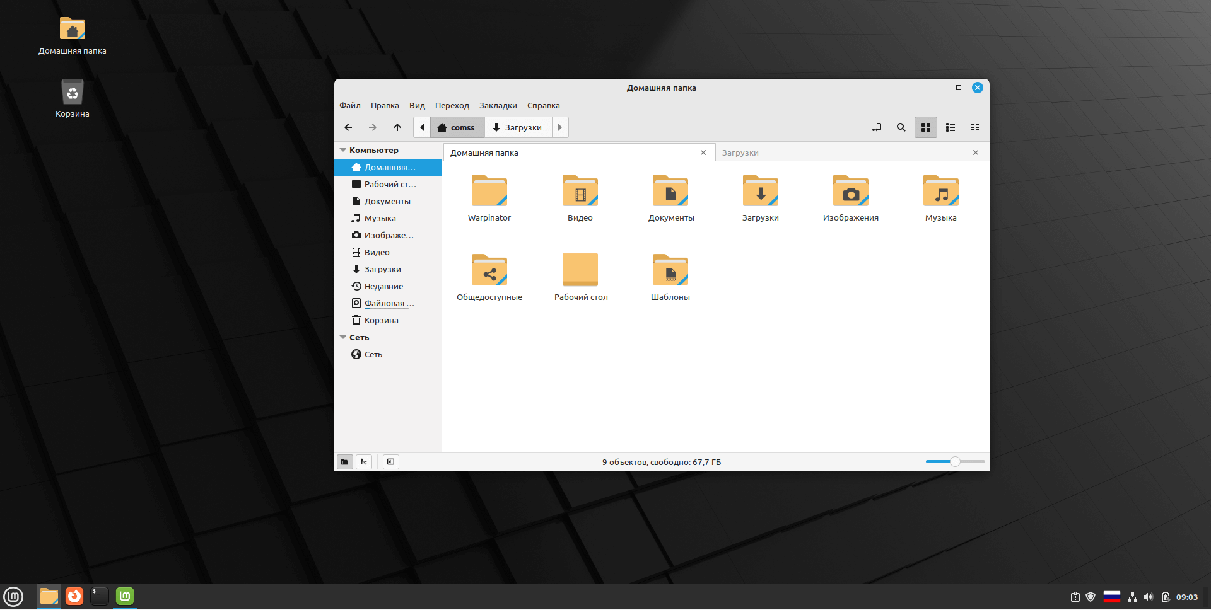
Task: Open terminal from the taskbar panel
Action: point(99,596)
